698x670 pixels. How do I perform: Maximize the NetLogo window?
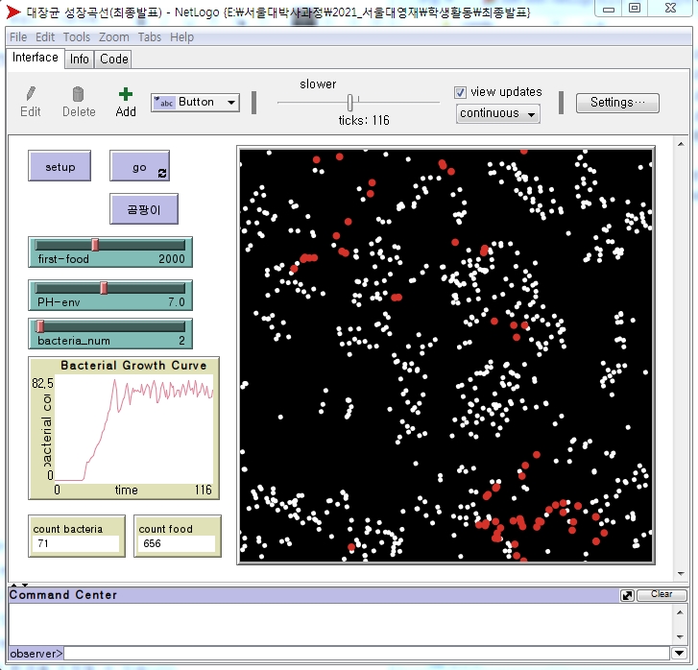pos(635,9)
